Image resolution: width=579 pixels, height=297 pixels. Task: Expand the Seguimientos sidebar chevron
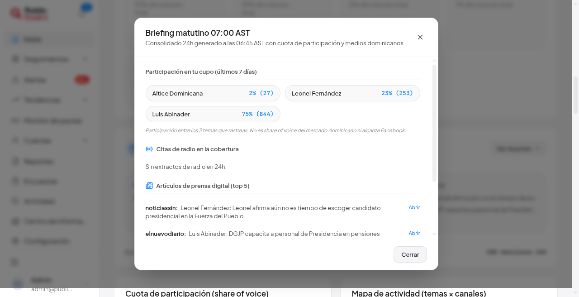click(86, 59)
